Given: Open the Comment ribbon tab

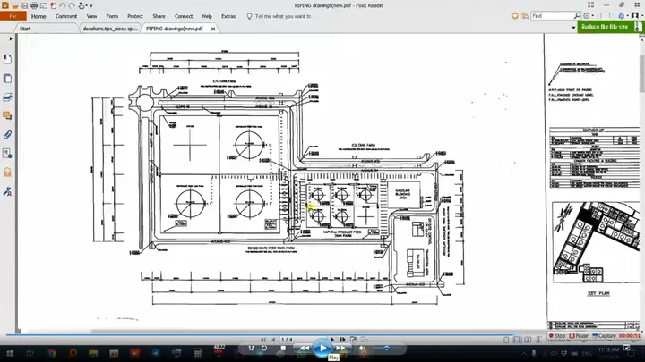Looking at the screenshot, I should coord(66,16).
